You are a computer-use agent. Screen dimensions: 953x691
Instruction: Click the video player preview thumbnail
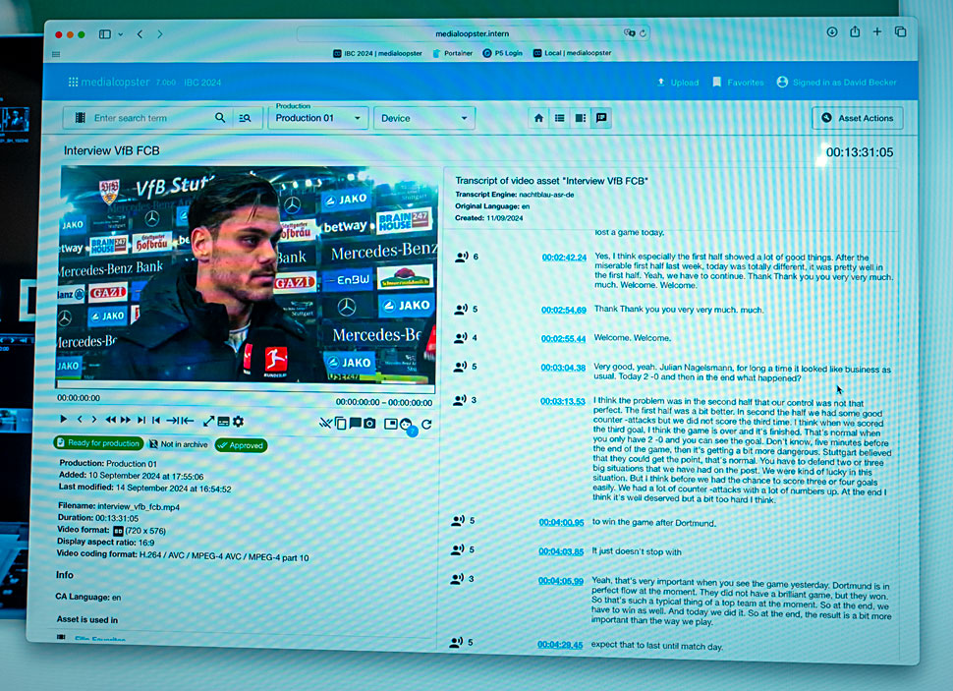click(247, 275)
